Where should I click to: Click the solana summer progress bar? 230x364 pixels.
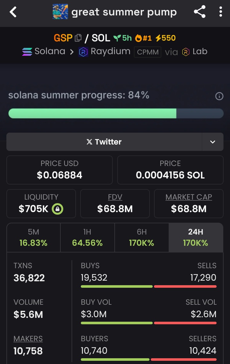point(116,113)
